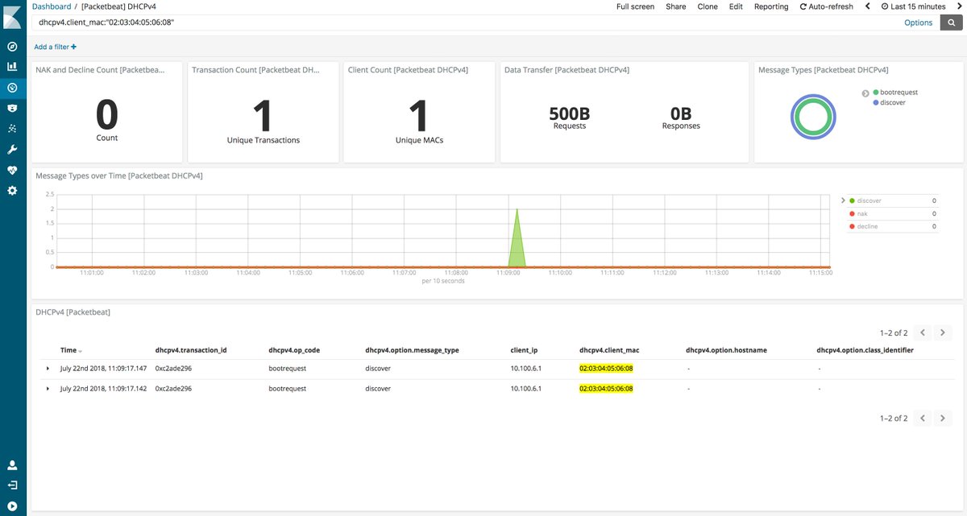Go to previous table page, top pager
The width and height of the screenshot is (967, 516).
(x=923, y=332)
